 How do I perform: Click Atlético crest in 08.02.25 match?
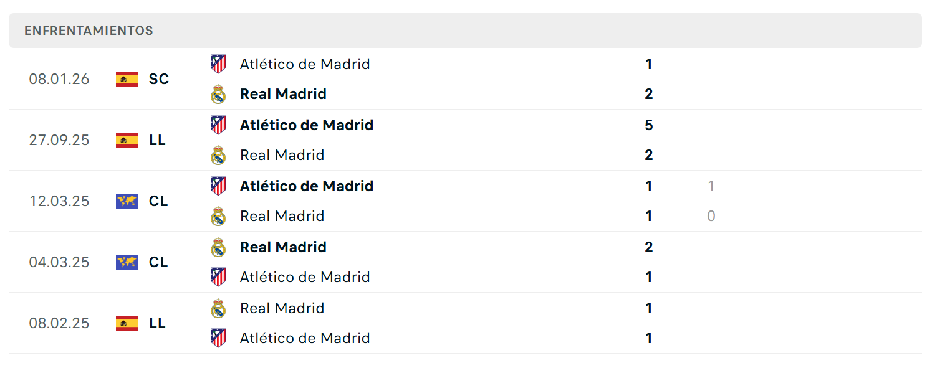(x=218, y=338)
